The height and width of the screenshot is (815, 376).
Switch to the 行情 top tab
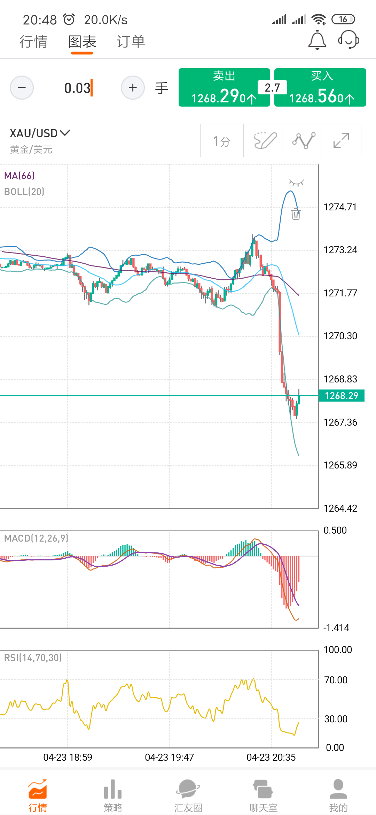coord(33,42)
